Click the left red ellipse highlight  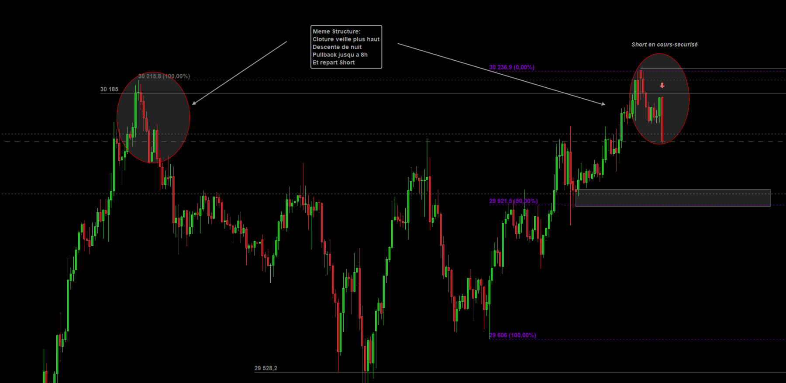point(153,117)
